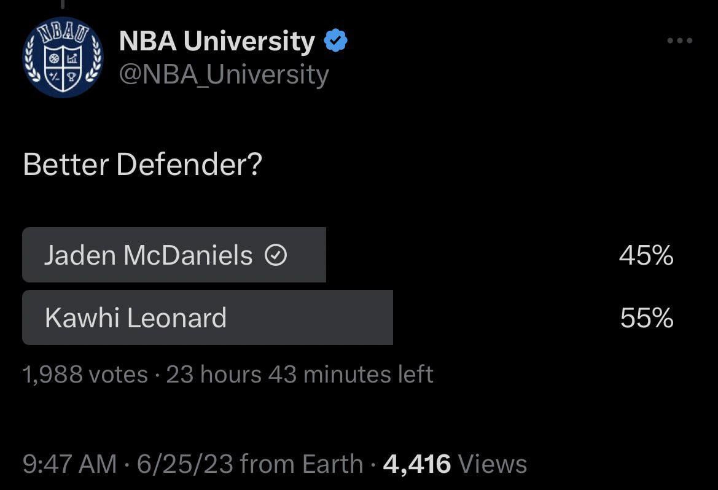Open the NBA University display name
Image resolution: width=718 pixels, height=490 pixels.
click(x=216, y=41)
